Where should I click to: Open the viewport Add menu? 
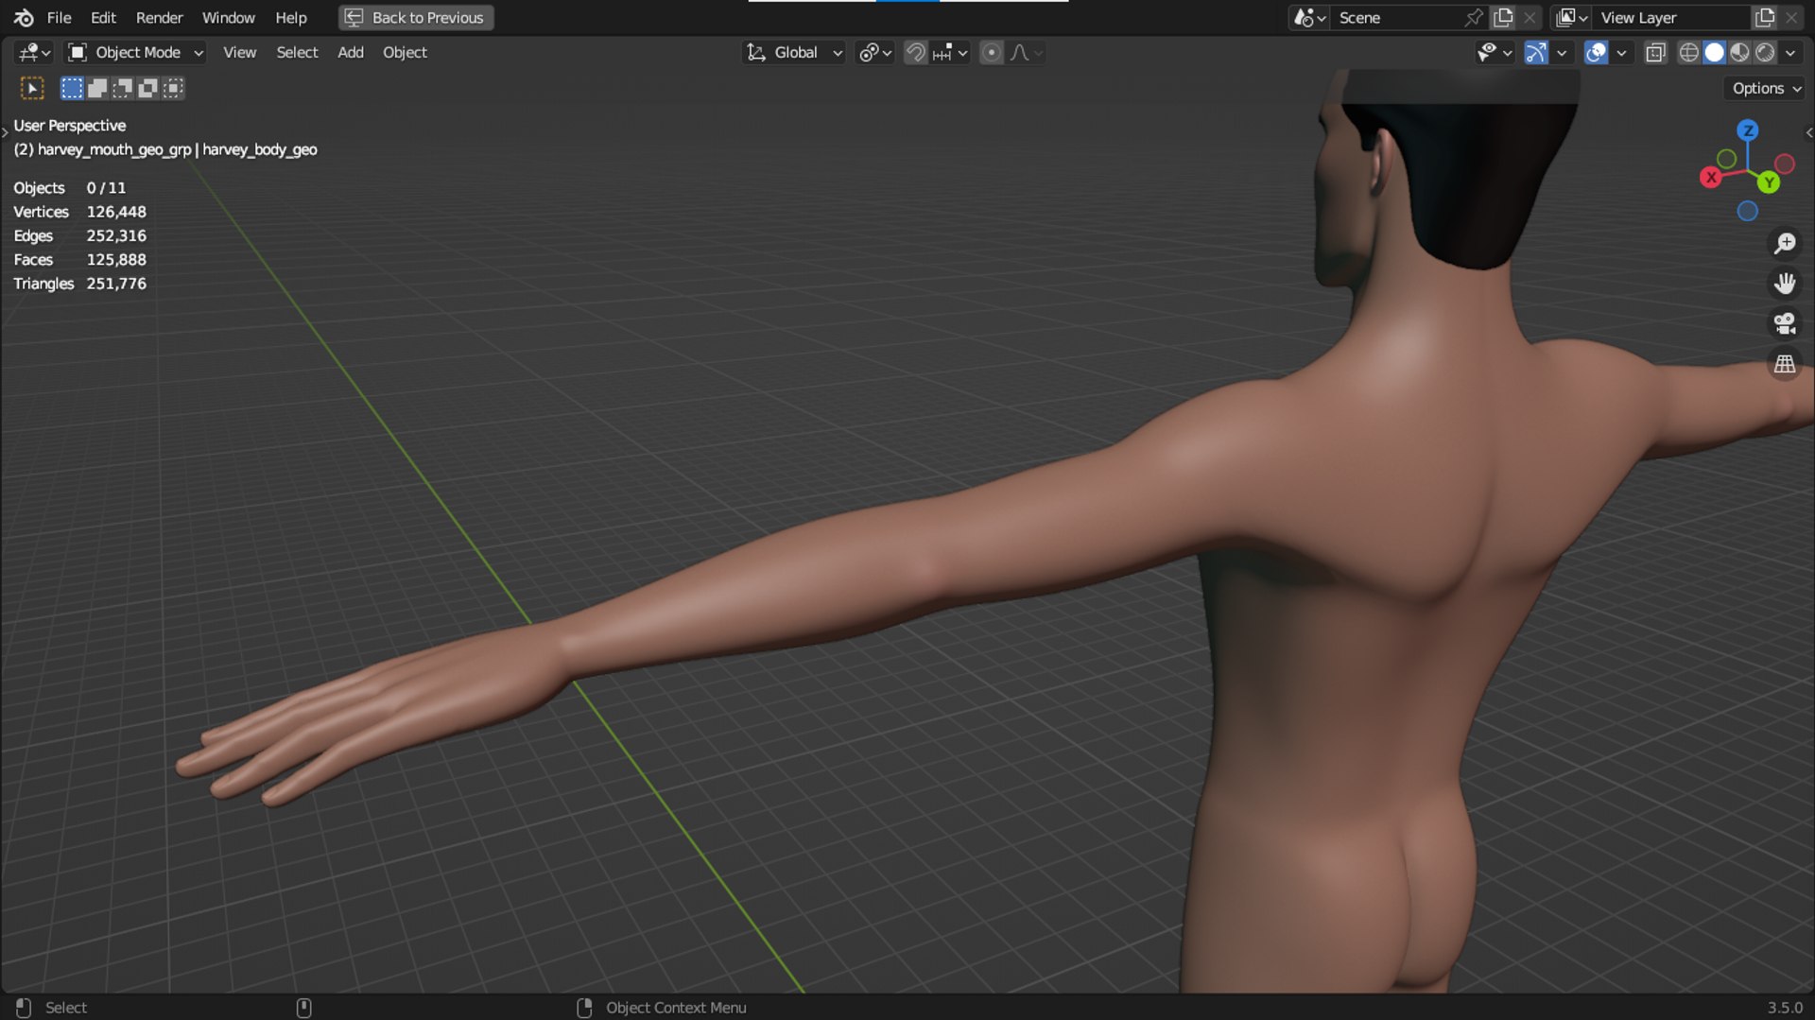tap(350, 52)
